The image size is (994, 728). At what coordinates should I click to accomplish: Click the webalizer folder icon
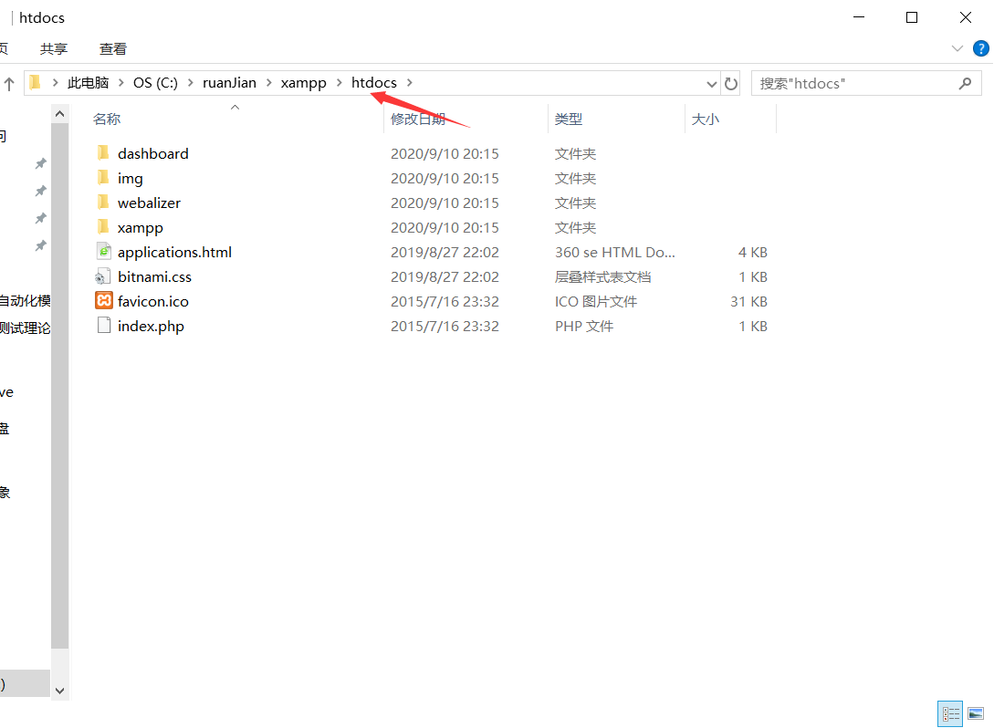tap(103, 203)
